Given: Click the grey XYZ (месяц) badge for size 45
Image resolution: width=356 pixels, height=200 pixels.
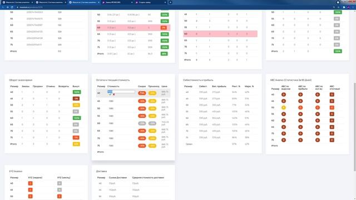Looking at the screenshot, I should pos(60,190).
